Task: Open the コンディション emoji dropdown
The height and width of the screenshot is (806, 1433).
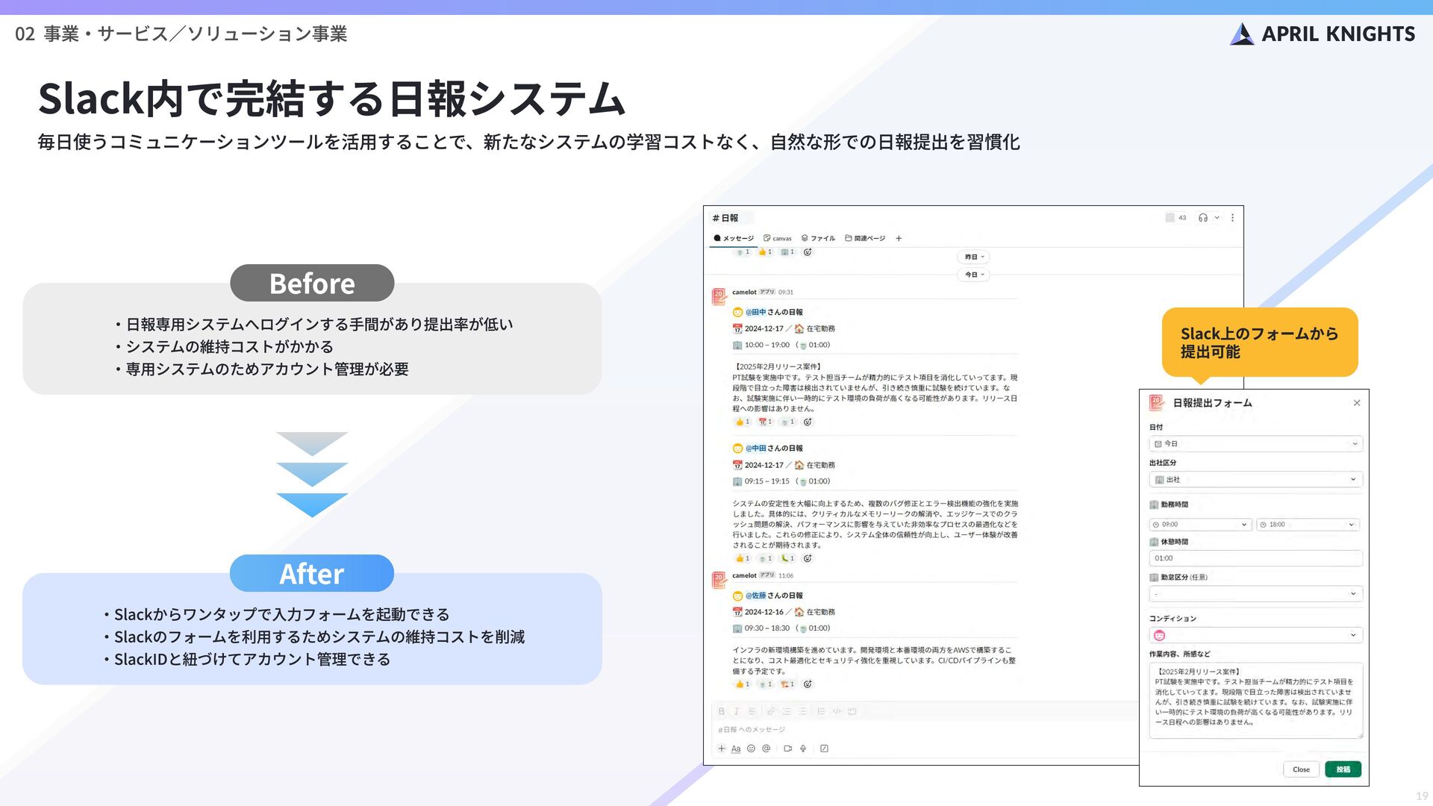Action: (x=1256, y=635)
